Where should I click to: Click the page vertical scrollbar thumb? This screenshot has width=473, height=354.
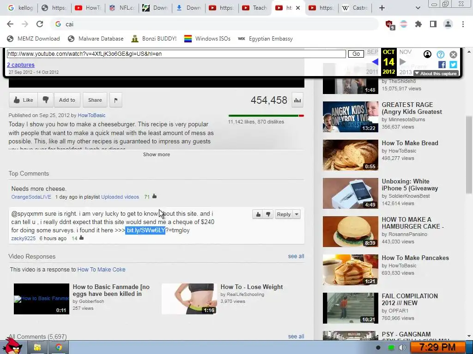[x=469, y=155]
